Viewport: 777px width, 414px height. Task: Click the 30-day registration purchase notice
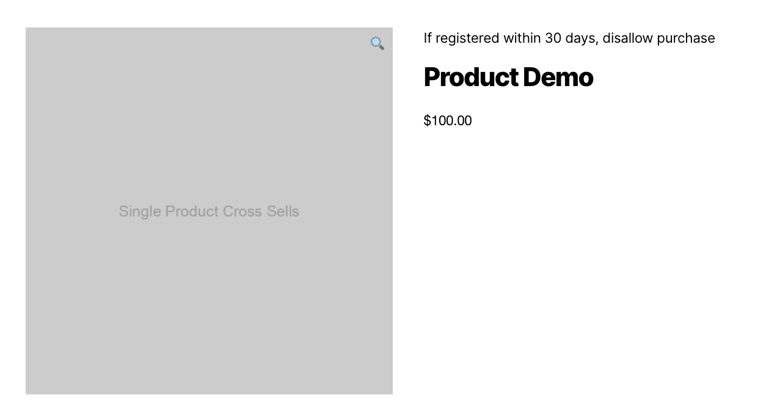(569, 38)
